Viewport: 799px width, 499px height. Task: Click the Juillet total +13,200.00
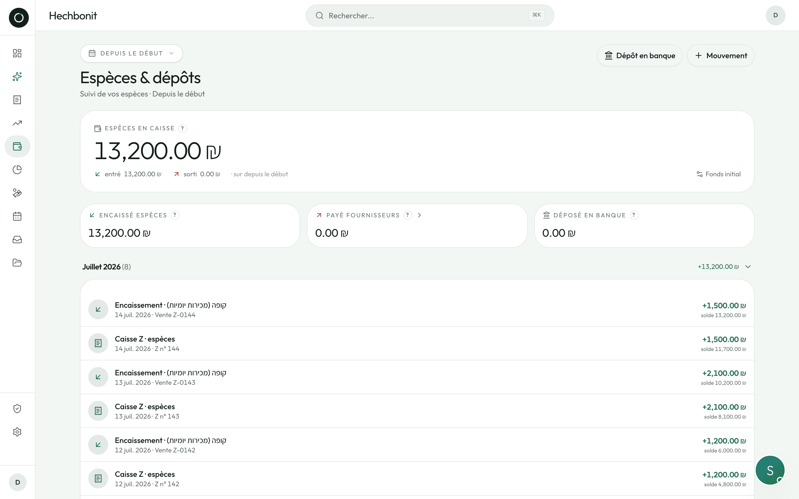pos(719,267)
